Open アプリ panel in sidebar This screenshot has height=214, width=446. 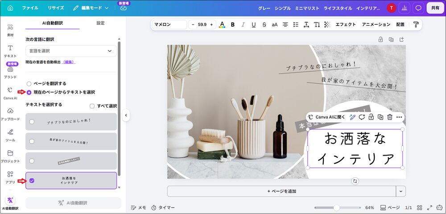(10, 177)
